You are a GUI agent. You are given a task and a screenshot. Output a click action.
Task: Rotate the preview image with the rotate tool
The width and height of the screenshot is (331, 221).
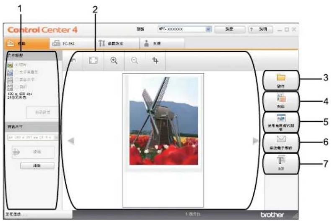(x=73, y=61)
